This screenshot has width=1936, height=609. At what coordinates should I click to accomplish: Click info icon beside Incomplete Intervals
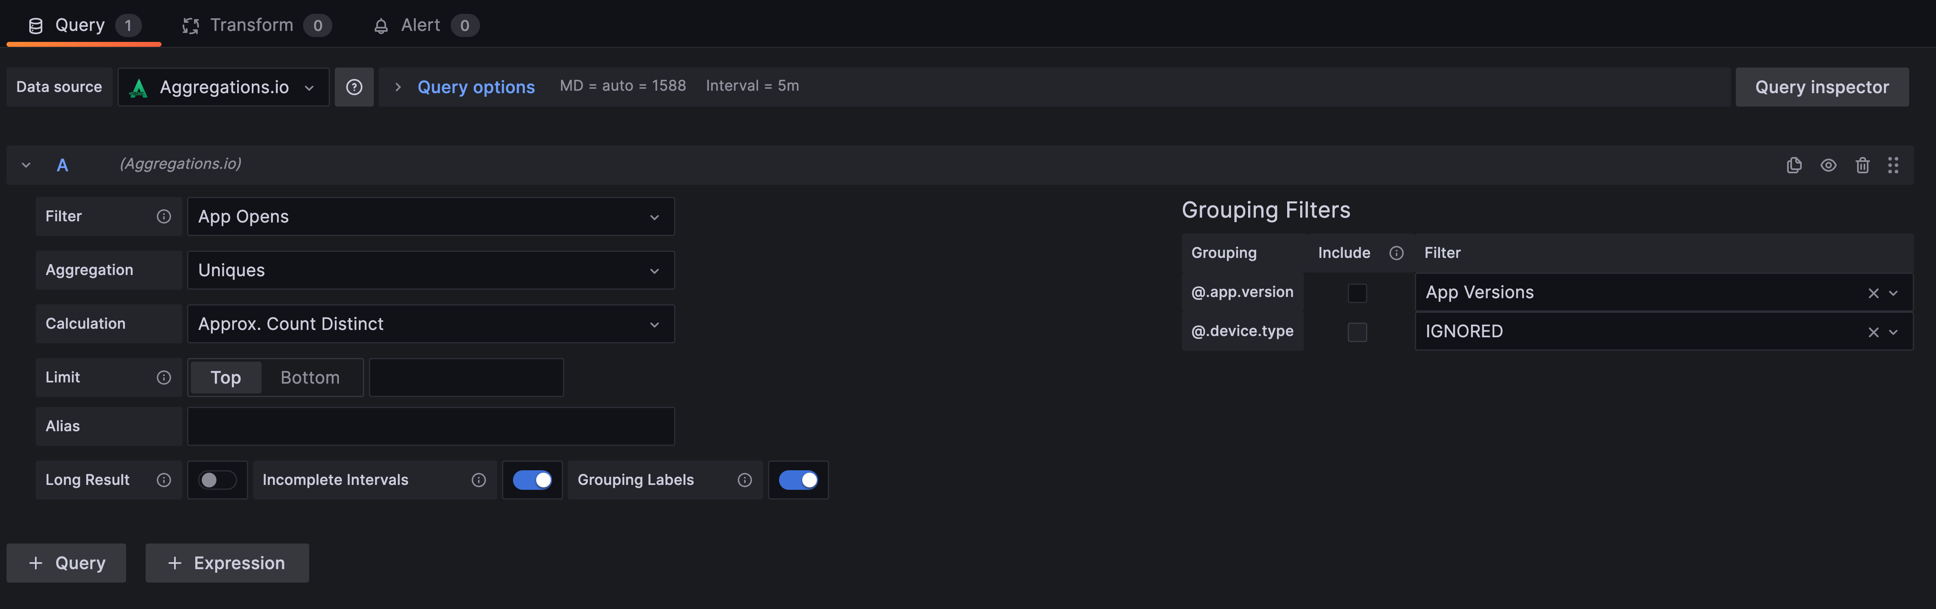pos(478,480)
